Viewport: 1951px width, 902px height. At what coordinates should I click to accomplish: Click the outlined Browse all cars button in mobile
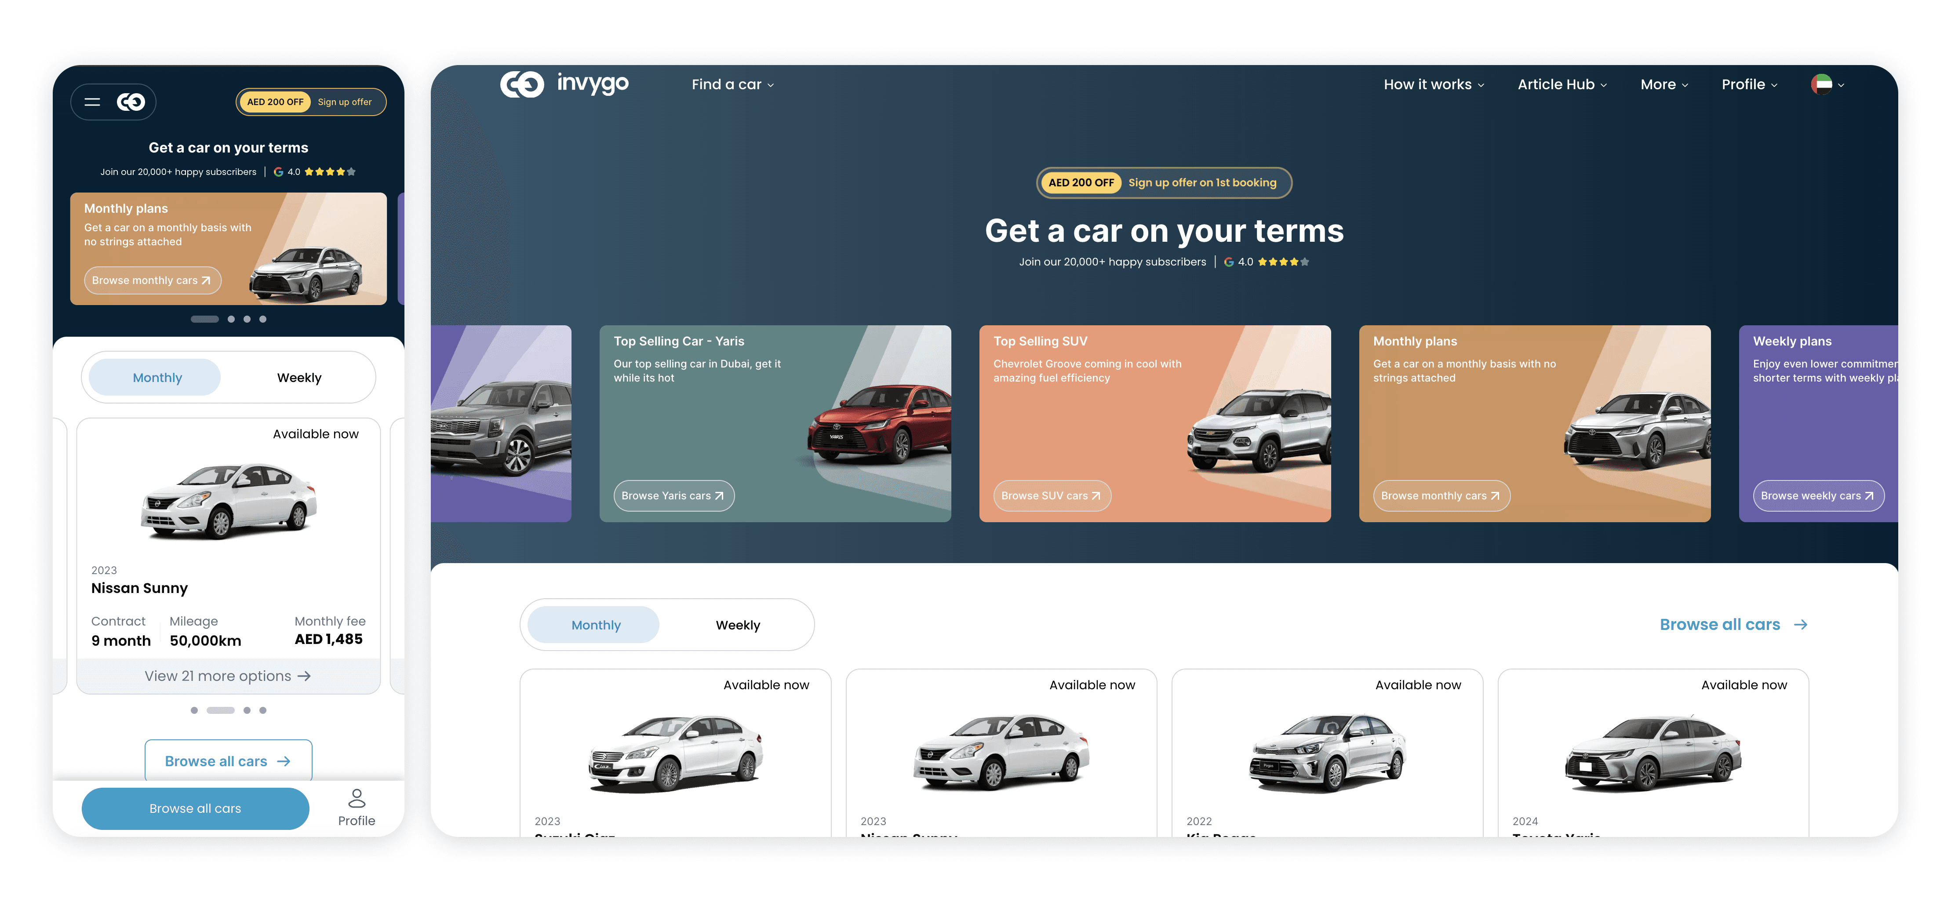coord(228,760)
